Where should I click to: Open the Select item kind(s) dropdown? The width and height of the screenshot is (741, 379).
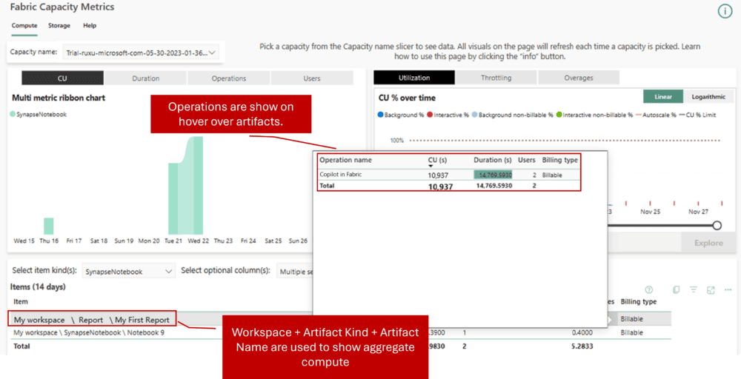128,272
